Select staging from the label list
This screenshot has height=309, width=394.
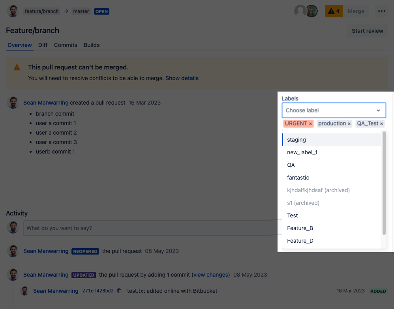pyautogui.click(x=296, y=140)
